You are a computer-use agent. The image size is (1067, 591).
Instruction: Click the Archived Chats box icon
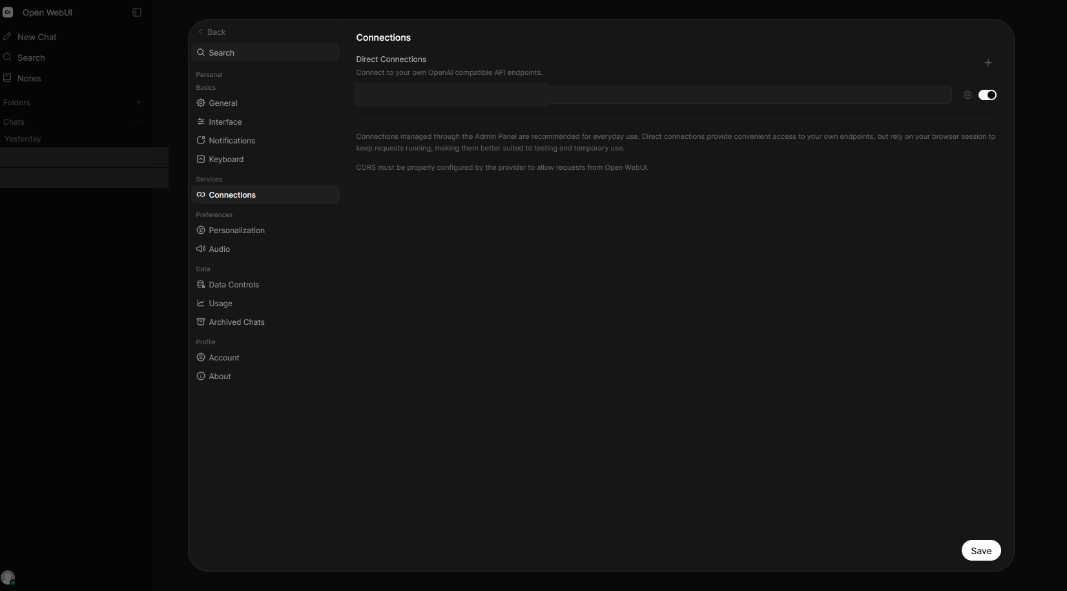point(201,322)
